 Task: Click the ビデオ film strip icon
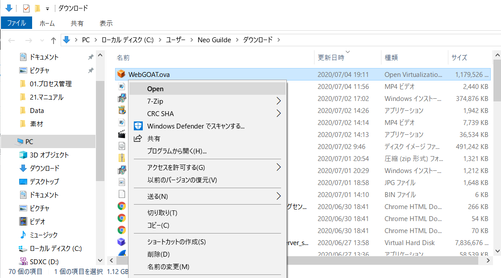[x=23, y=222]
